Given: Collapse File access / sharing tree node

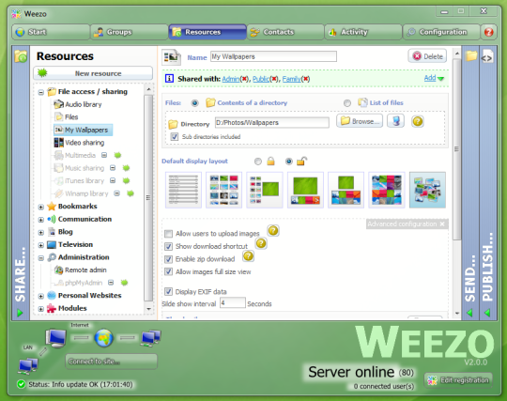Looking at the screenshot, I should click(40, 92).
